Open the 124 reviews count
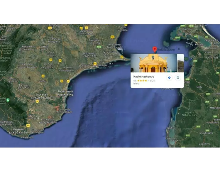The height and width of the screenshot is (171, 220). coord(153,80)
